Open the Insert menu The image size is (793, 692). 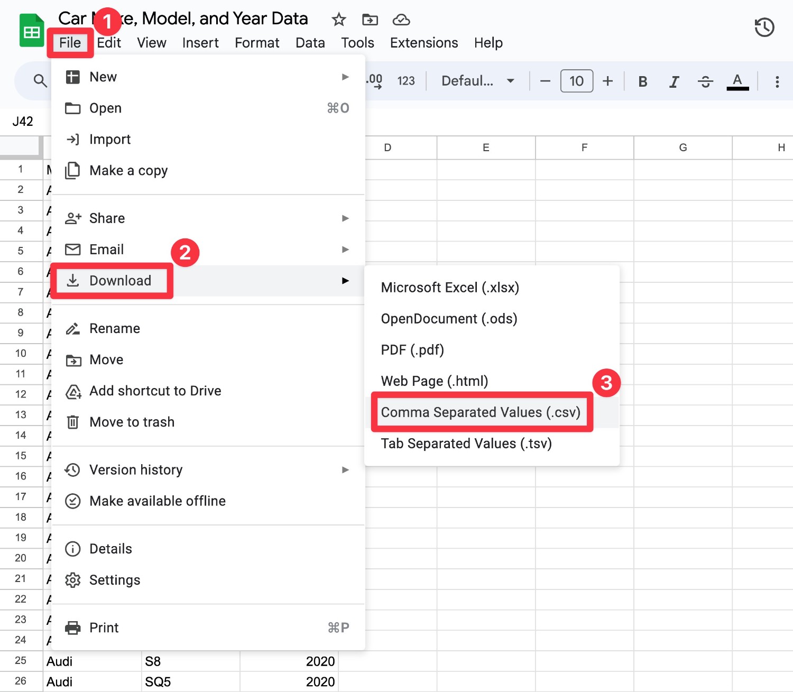(200, 43)
